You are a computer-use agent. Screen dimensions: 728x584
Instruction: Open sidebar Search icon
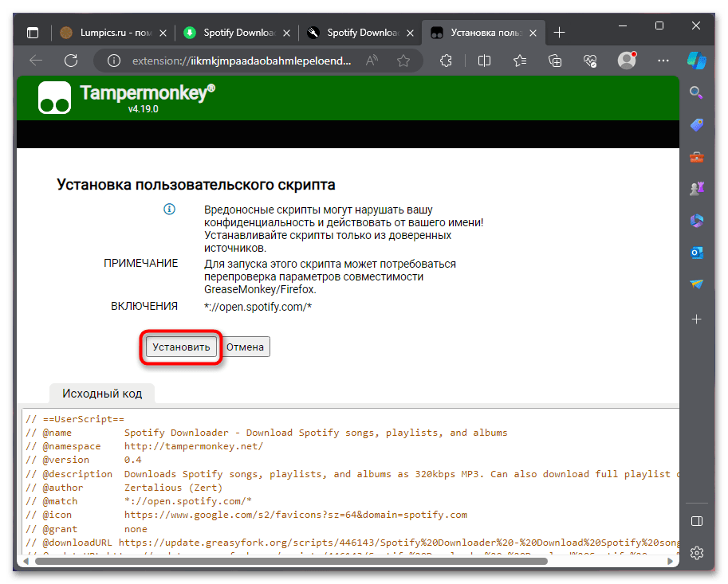pos(696,92)
